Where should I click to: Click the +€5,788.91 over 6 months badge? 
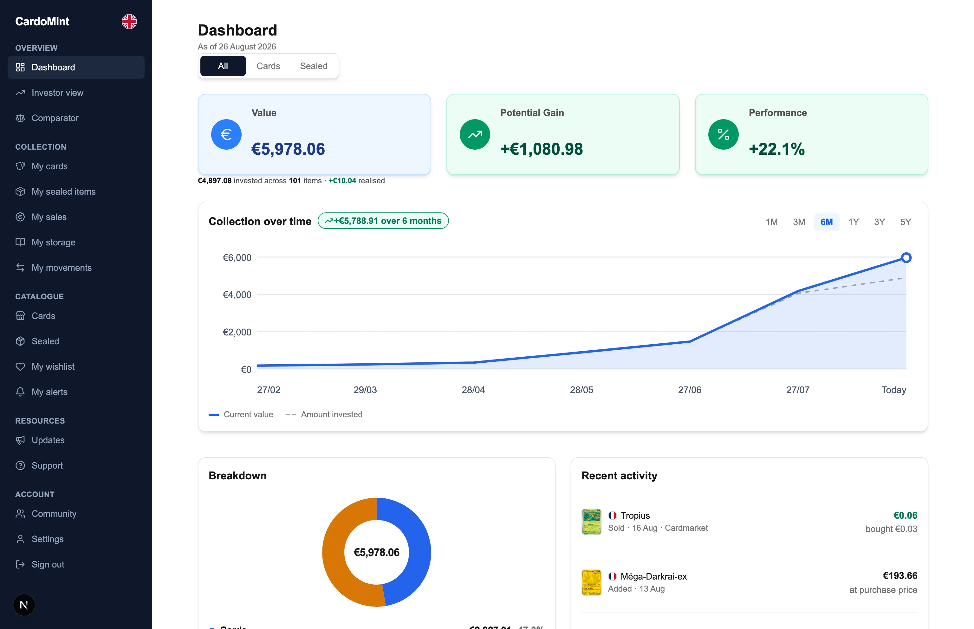pyautogui.click(x=383, y=221)
